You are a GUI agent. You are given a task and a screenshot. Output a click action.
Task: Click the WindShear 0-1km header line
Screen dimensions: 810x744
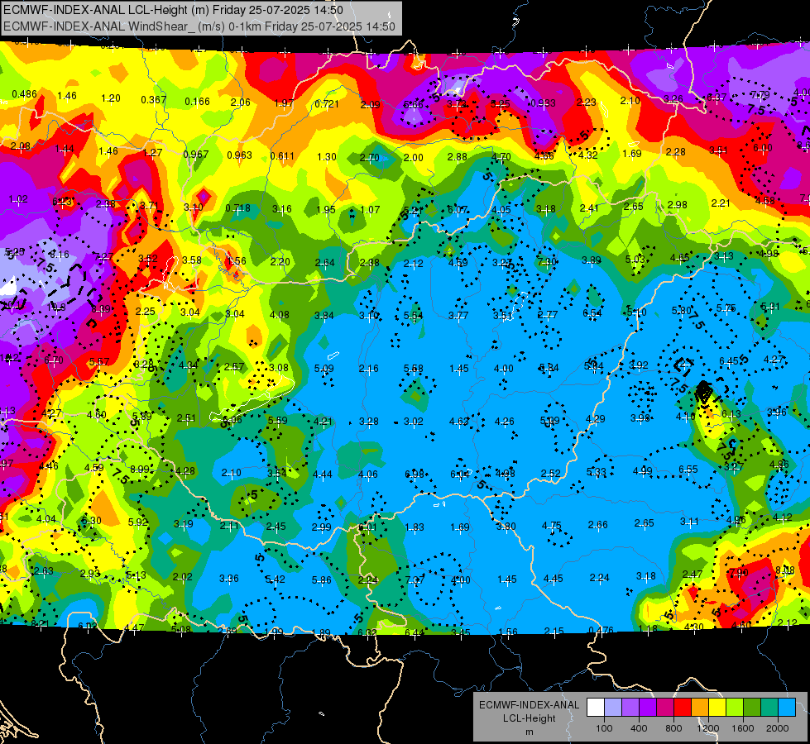pos(199,26)
